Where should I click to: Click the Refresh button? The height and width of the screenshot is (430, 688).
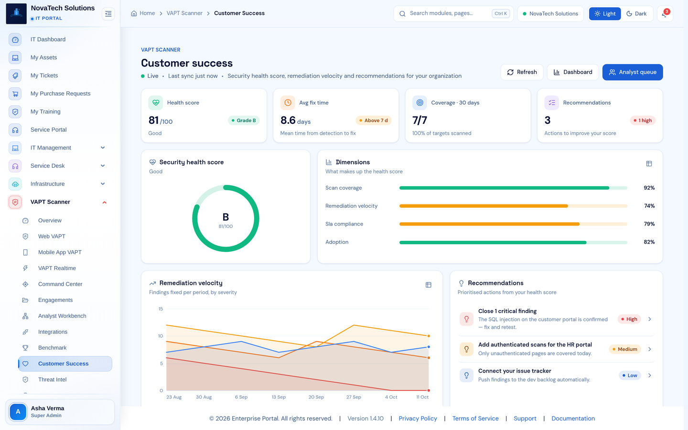point(522,72)
